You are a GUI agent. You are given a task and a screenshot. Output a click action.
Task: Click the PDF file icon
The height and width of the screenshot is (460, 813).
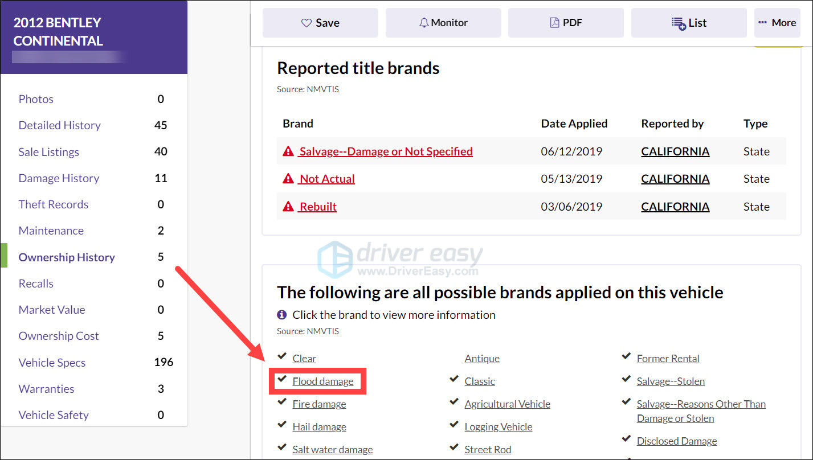[554, 23]
